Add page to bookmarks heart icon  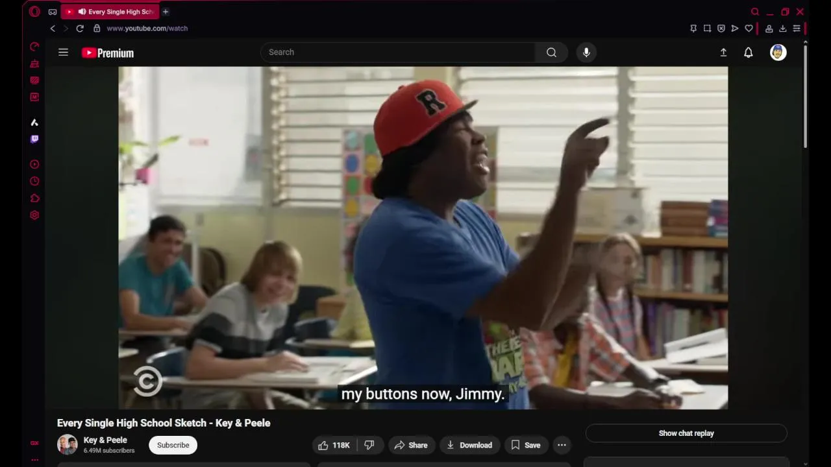tap(749, 29)
